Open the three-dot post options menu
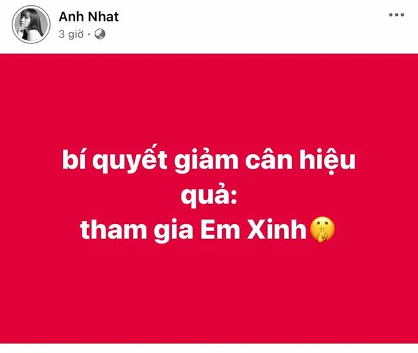 [x=397, y=15]
